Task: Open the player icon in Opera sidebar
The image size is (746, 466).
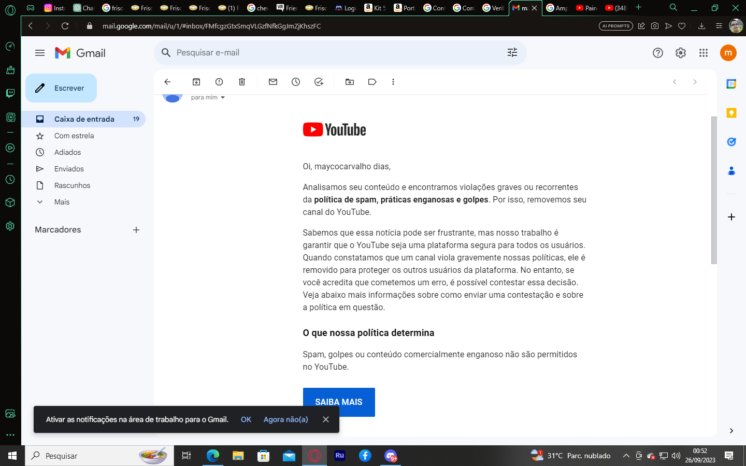Action: pyautogui.click(x=10, y=148)
